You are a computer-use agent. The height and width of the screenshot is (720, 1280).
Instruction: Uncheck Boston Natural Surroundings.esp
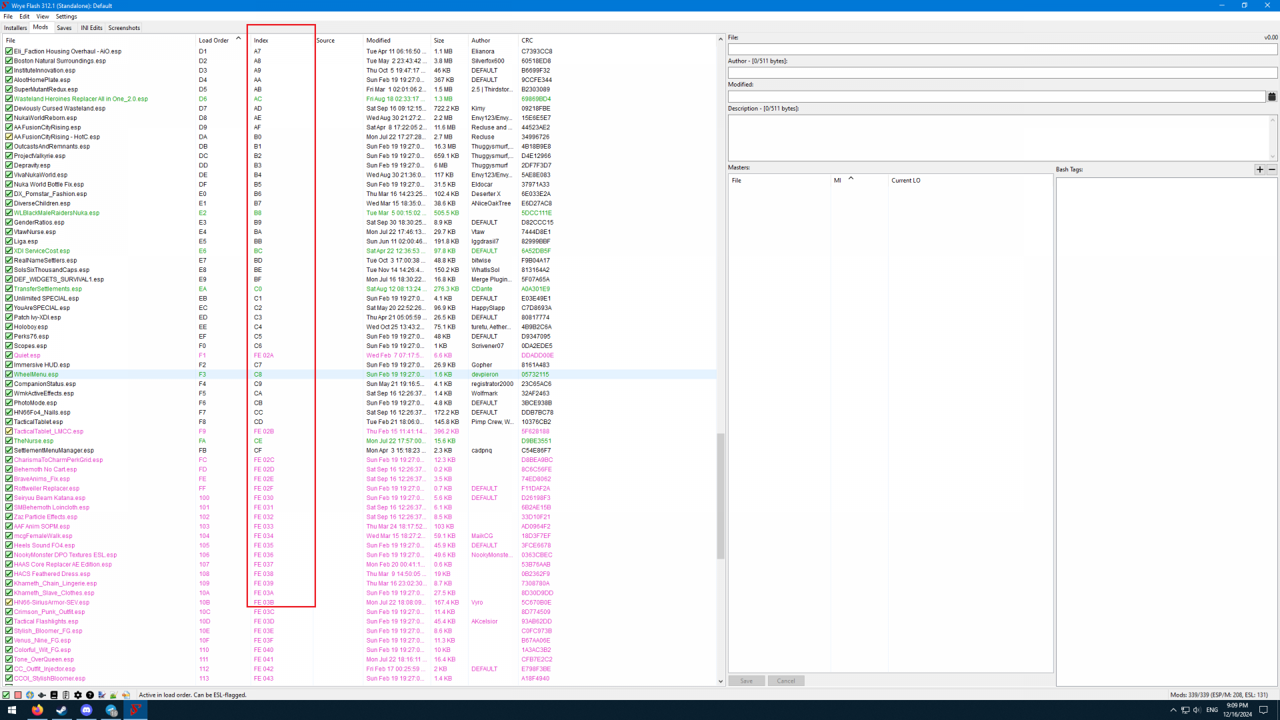pyautogui.click(x=9, y=61)
